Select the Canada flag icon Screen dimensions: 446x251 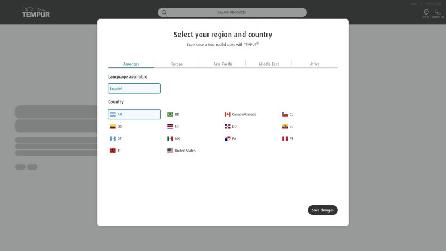(x=227, y=114)
